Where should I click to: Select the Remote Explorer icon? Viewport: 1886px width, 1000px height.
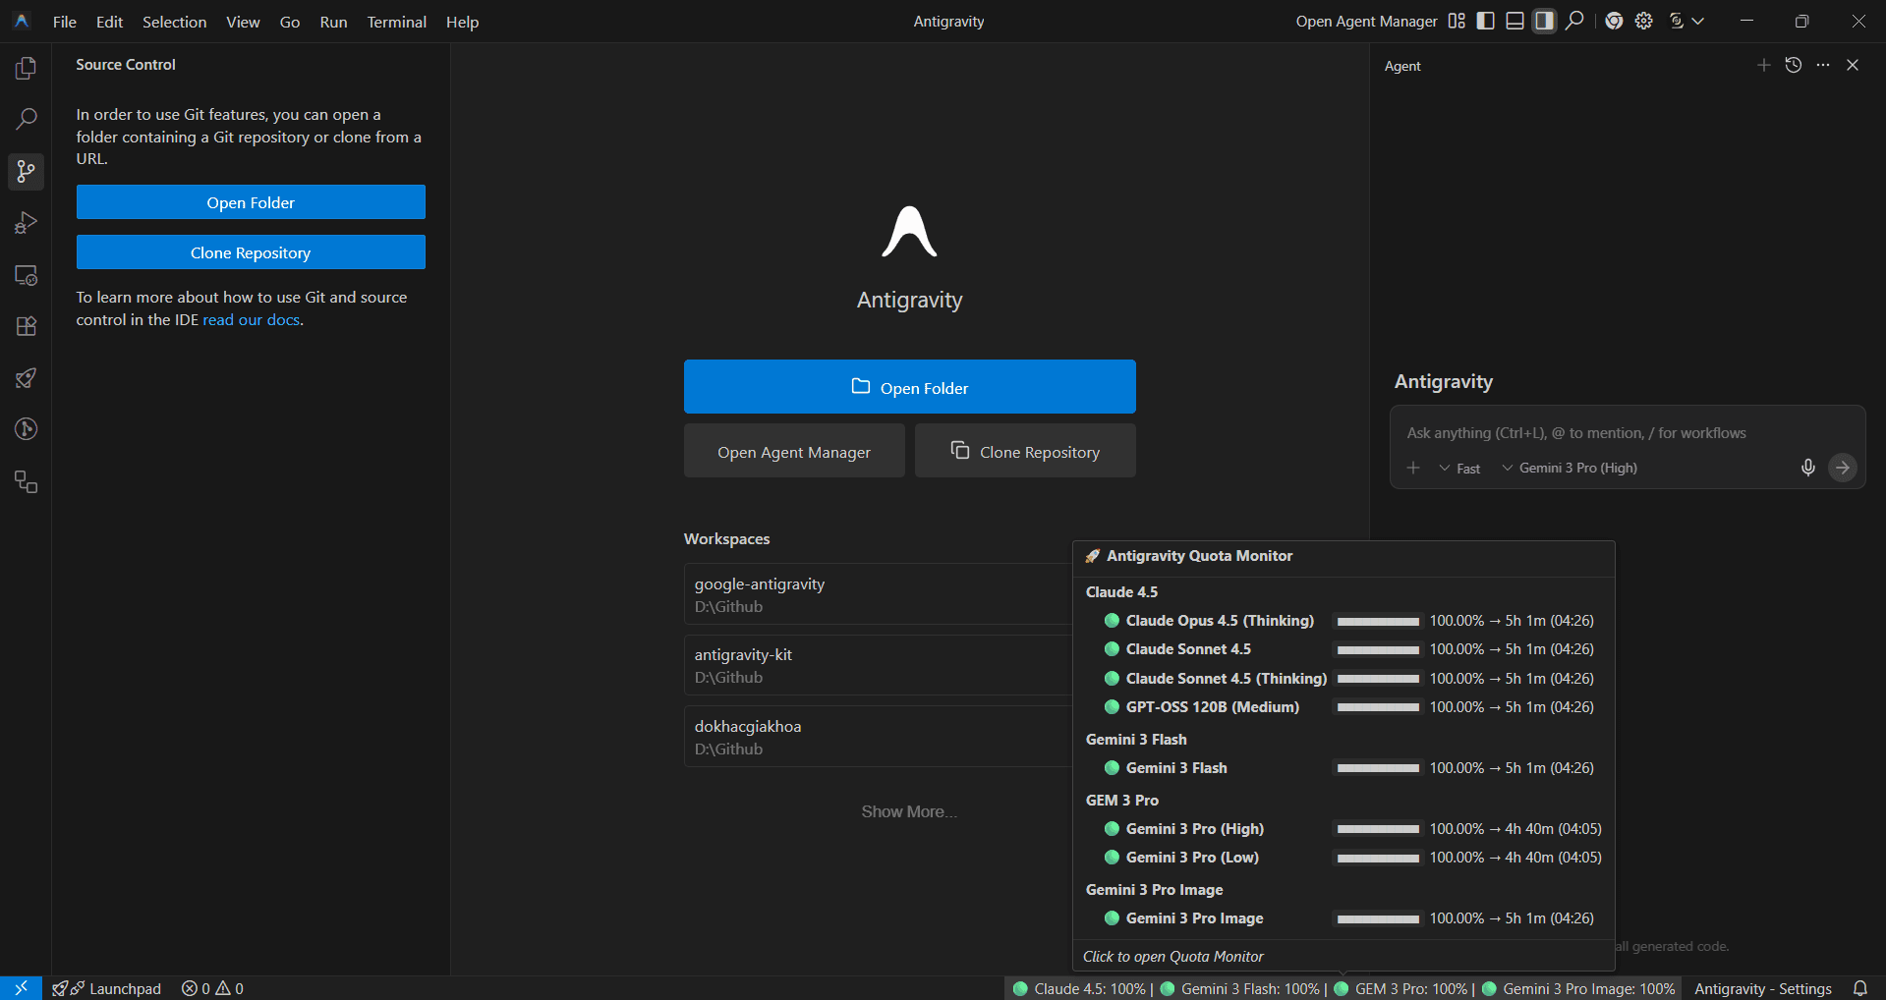click(26, 275)
